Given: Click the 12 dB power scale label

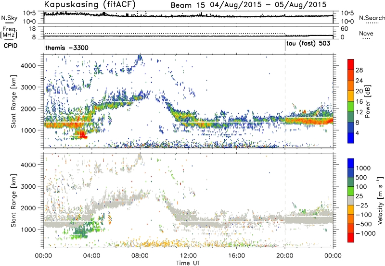Looking at the screenshot, I should click(359, 112).
